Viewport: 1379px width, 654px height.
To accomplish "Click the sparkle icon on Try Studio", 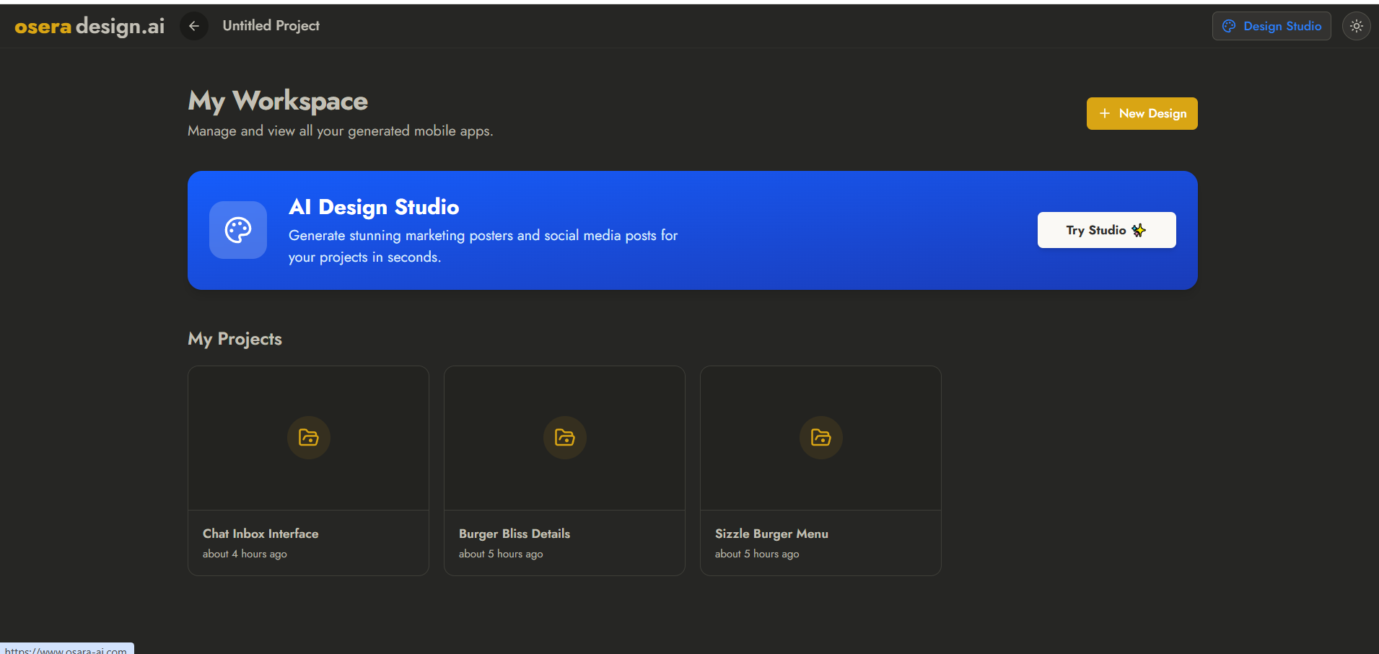I will 1139,230.
